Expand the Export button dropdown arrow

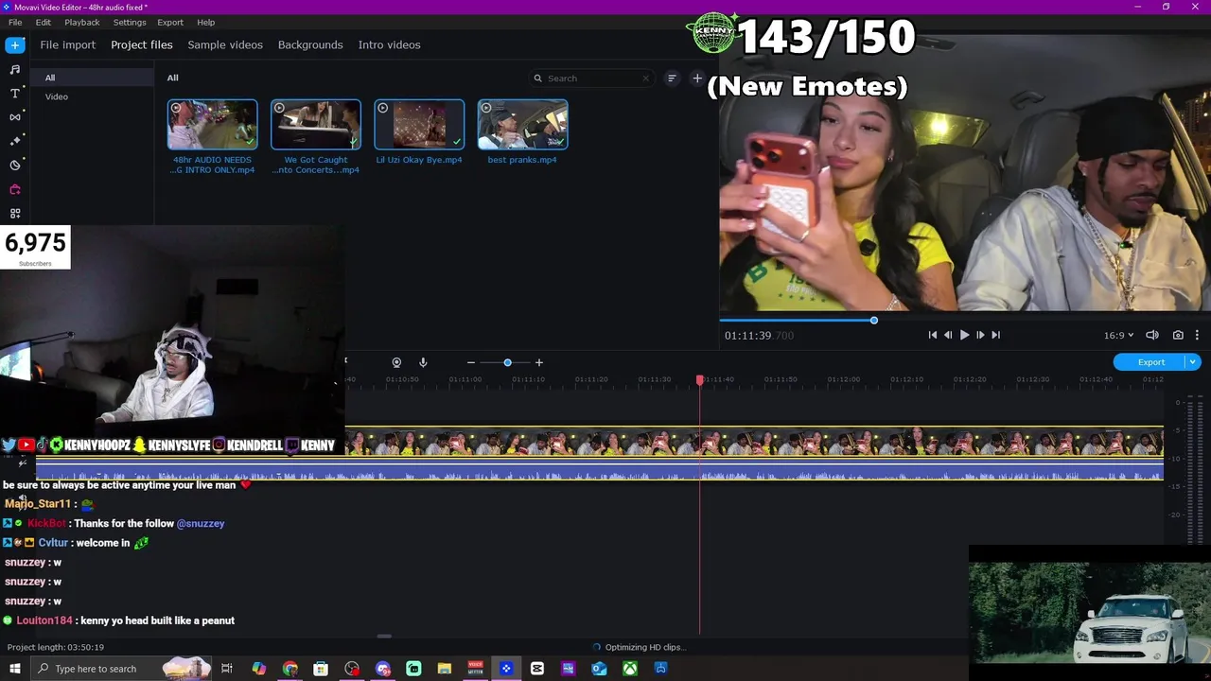point(1194,362)
